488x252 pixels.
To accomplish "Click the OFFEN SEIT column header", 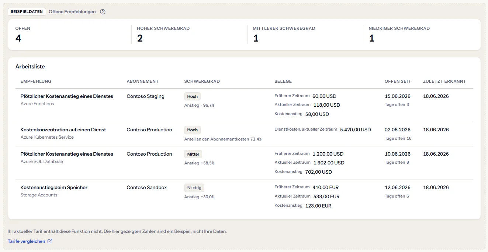I will point(398,81).
